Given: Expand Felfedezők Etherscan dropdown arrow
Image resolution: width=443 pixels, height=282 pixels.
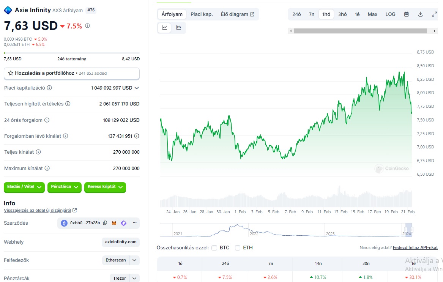Looking at the screenshot, I should (134, 260).
